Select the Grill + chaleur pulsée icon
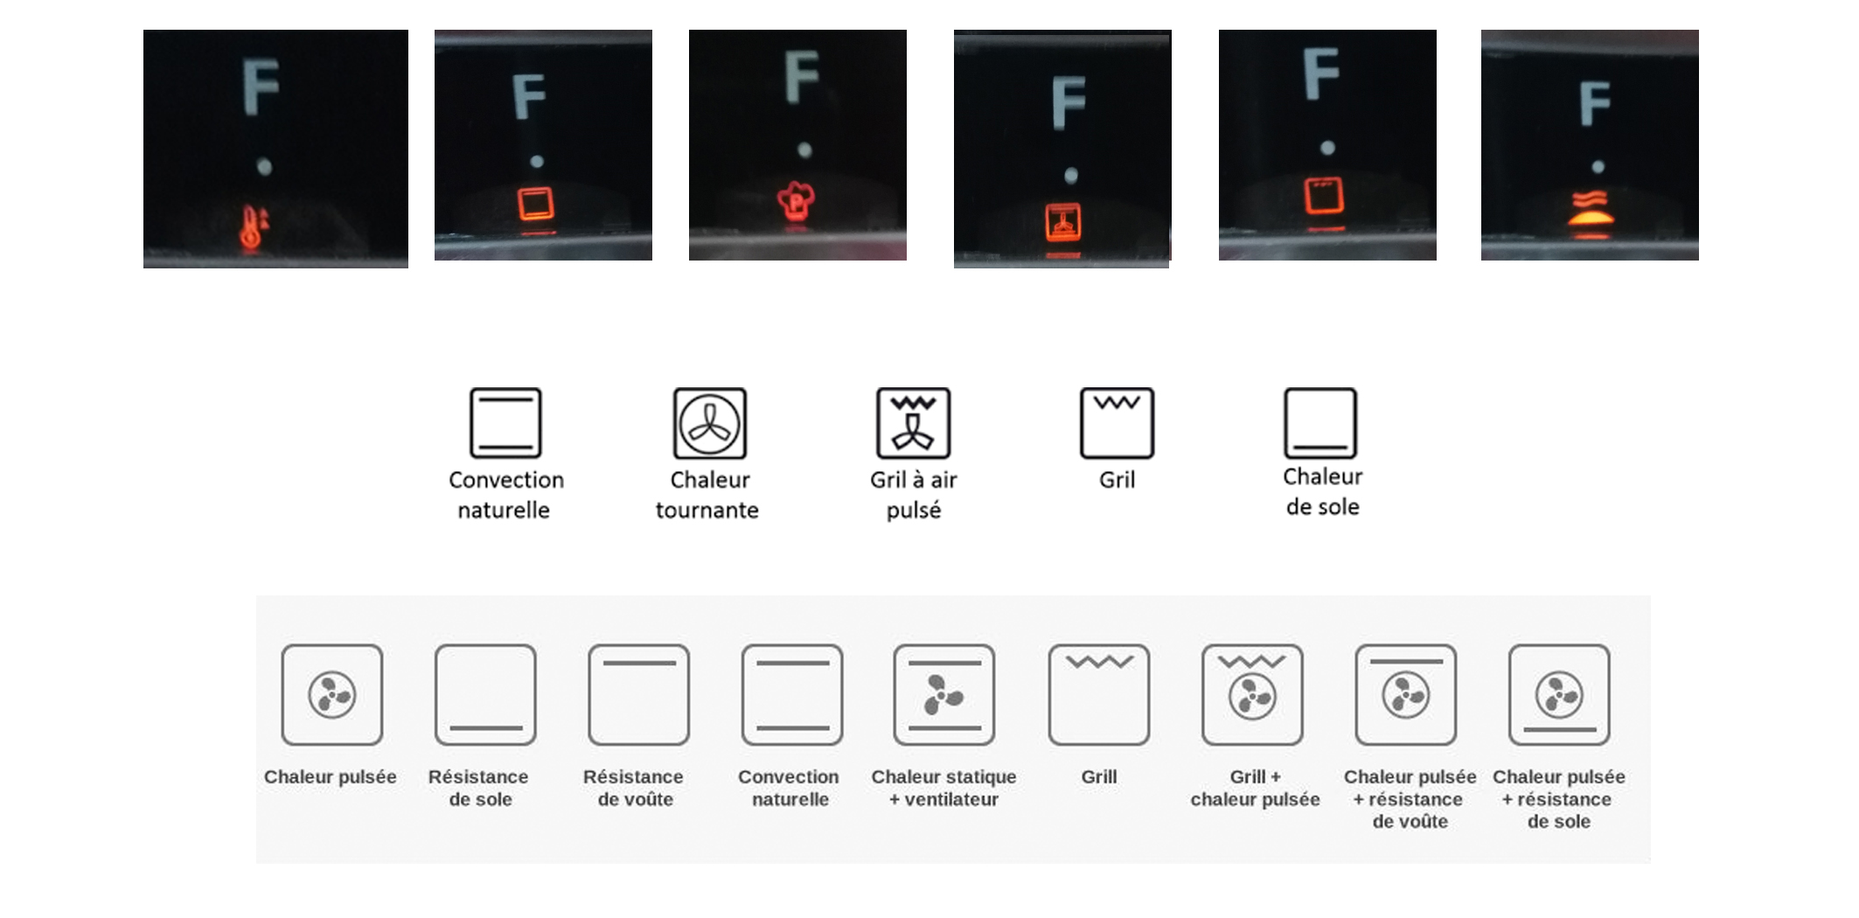This screenshot has height=918, width=1859. [x=1252, y=695]
